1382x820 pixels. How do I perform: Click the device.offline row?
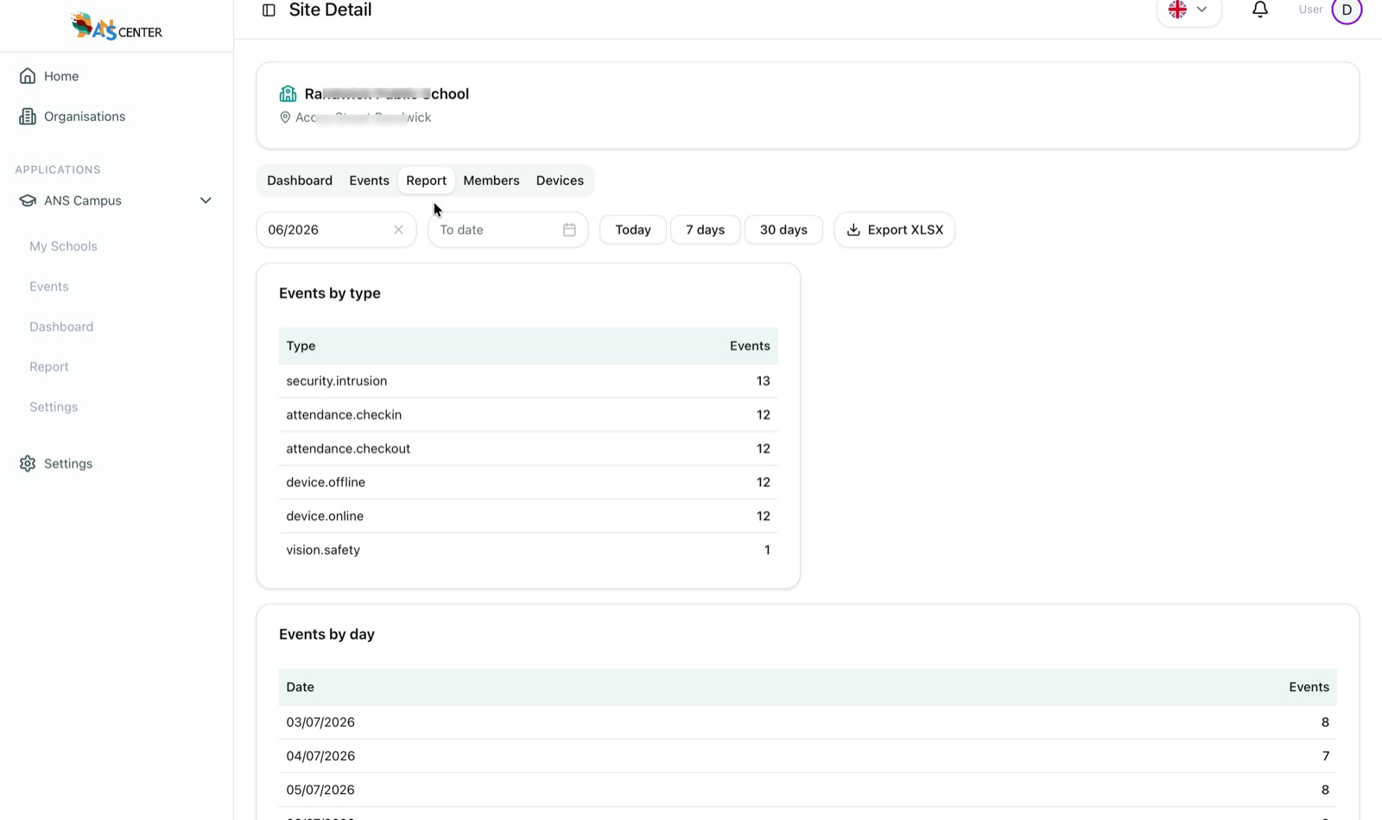click(528, 482)
